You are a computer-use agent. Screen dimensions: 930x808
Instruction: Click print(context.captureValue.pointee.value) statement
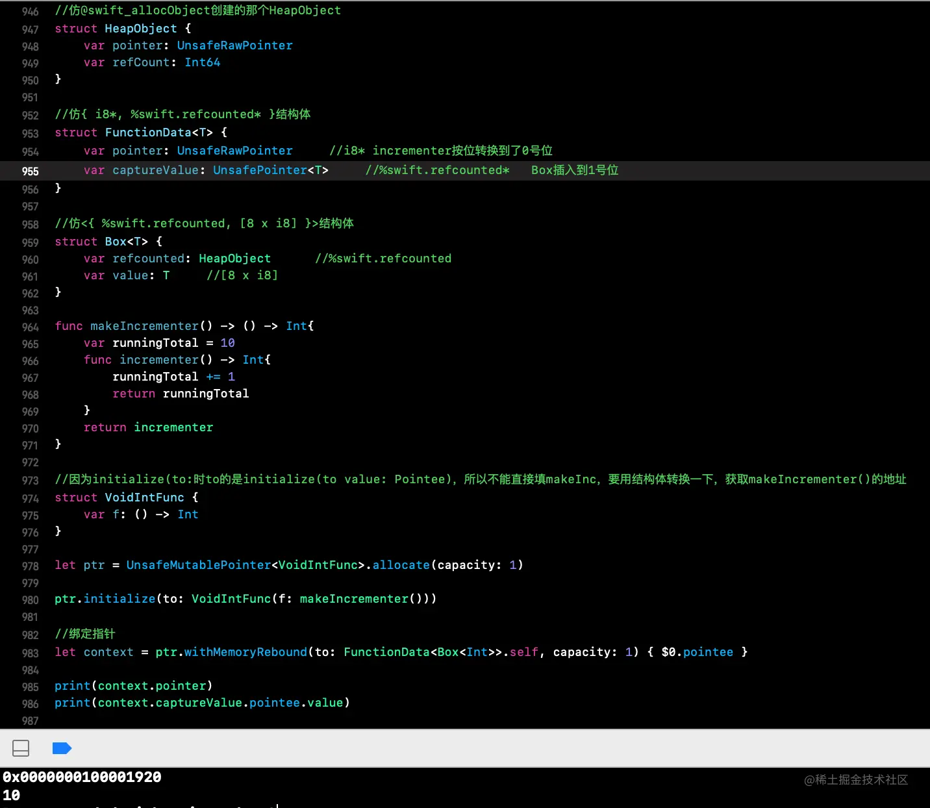203,703
